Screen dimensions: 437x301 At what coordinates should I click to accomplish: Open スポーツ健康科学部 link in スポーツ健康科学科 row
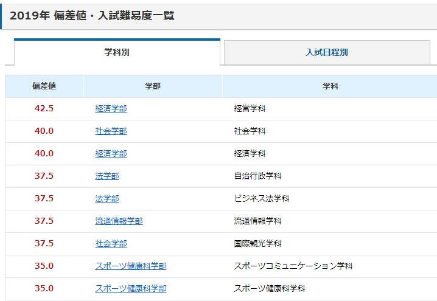pyautogui.click(x=131, y=288)
